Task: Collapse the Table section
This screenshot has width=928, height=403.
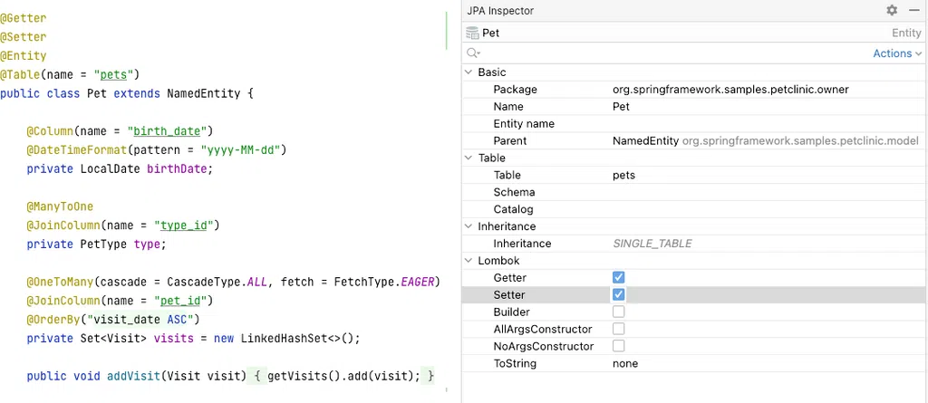Action: 469,158
